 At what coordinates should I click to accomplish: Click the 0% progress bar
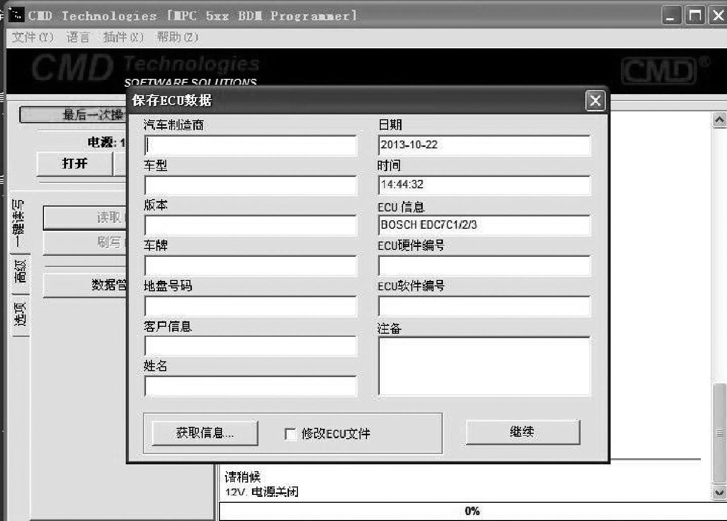coord(472,511)
